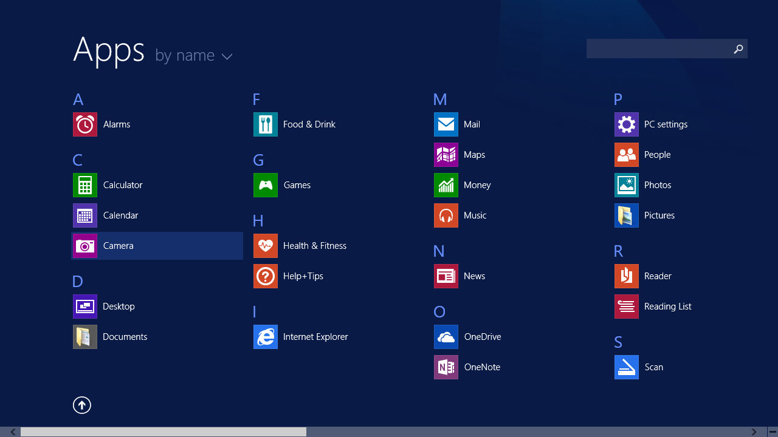Click the letter C group header
The width and height of the screenshot is (778, 437).
coord(77,160)
